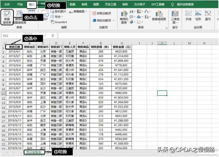Image resolution: width=219 pixels, height=157 pixels.
Task: Insert a table with the 表格 grid icon
Action: click(x=32, y=12)
